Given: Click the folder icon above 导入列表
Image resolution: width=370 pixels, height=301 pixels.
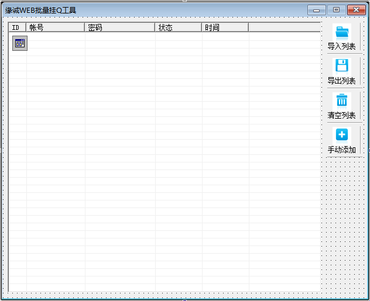Looking at the screenshot, I should tap(342, 32).
